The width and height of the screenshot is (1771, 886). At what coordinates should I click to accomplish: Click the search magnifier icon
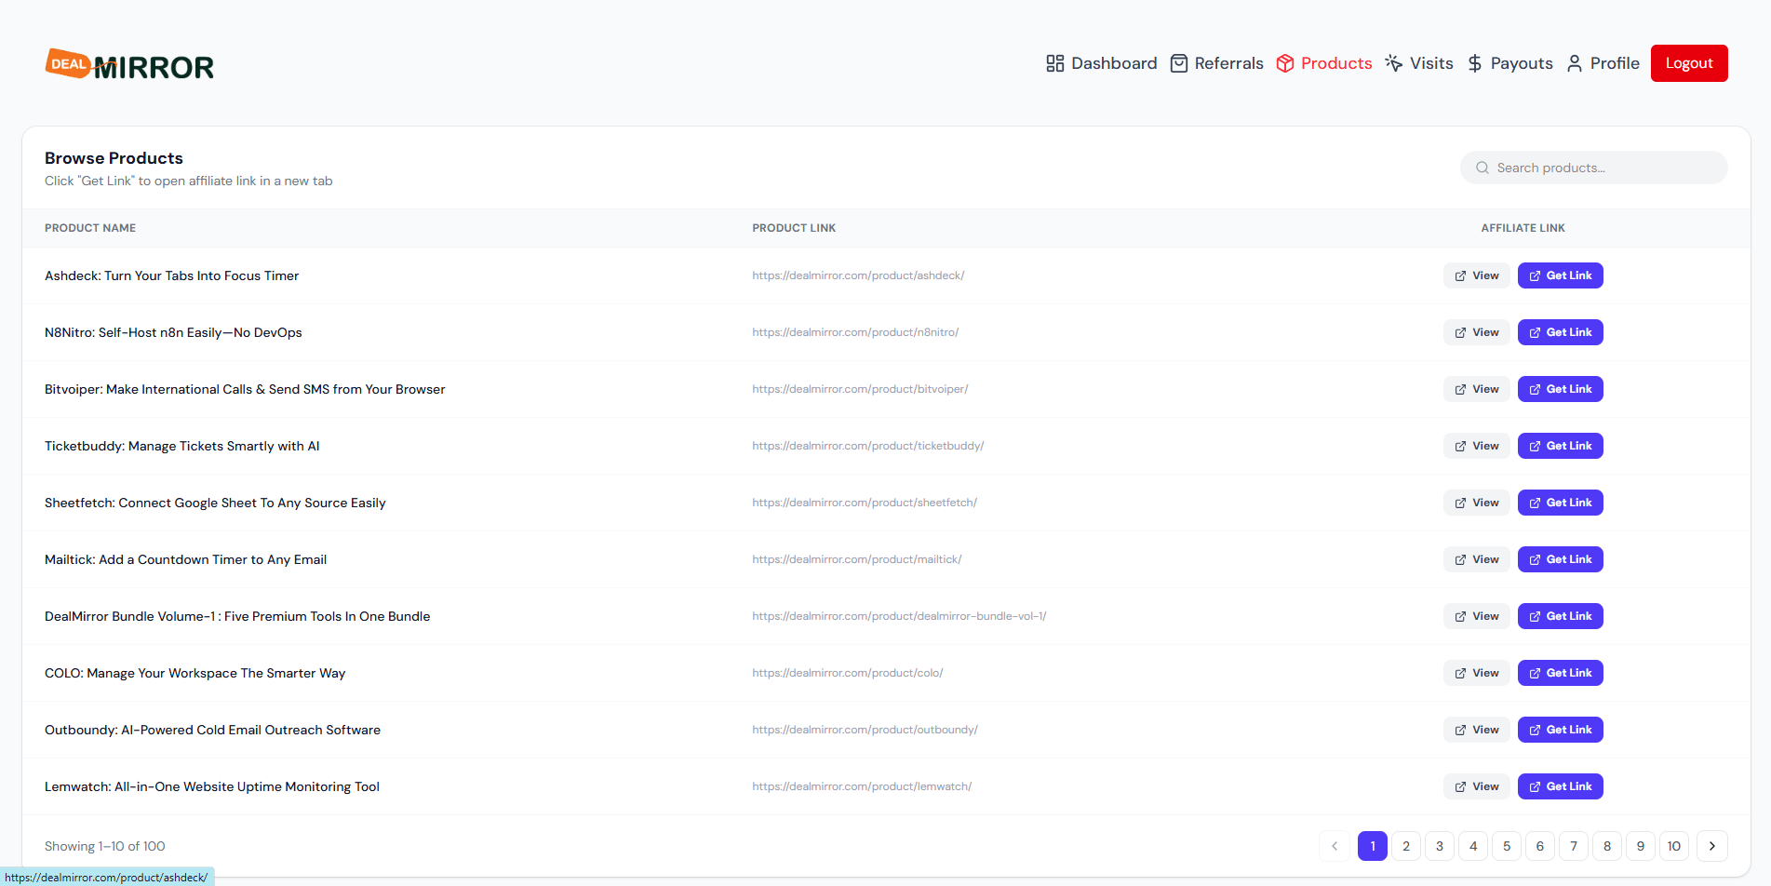pos(1483,168)
